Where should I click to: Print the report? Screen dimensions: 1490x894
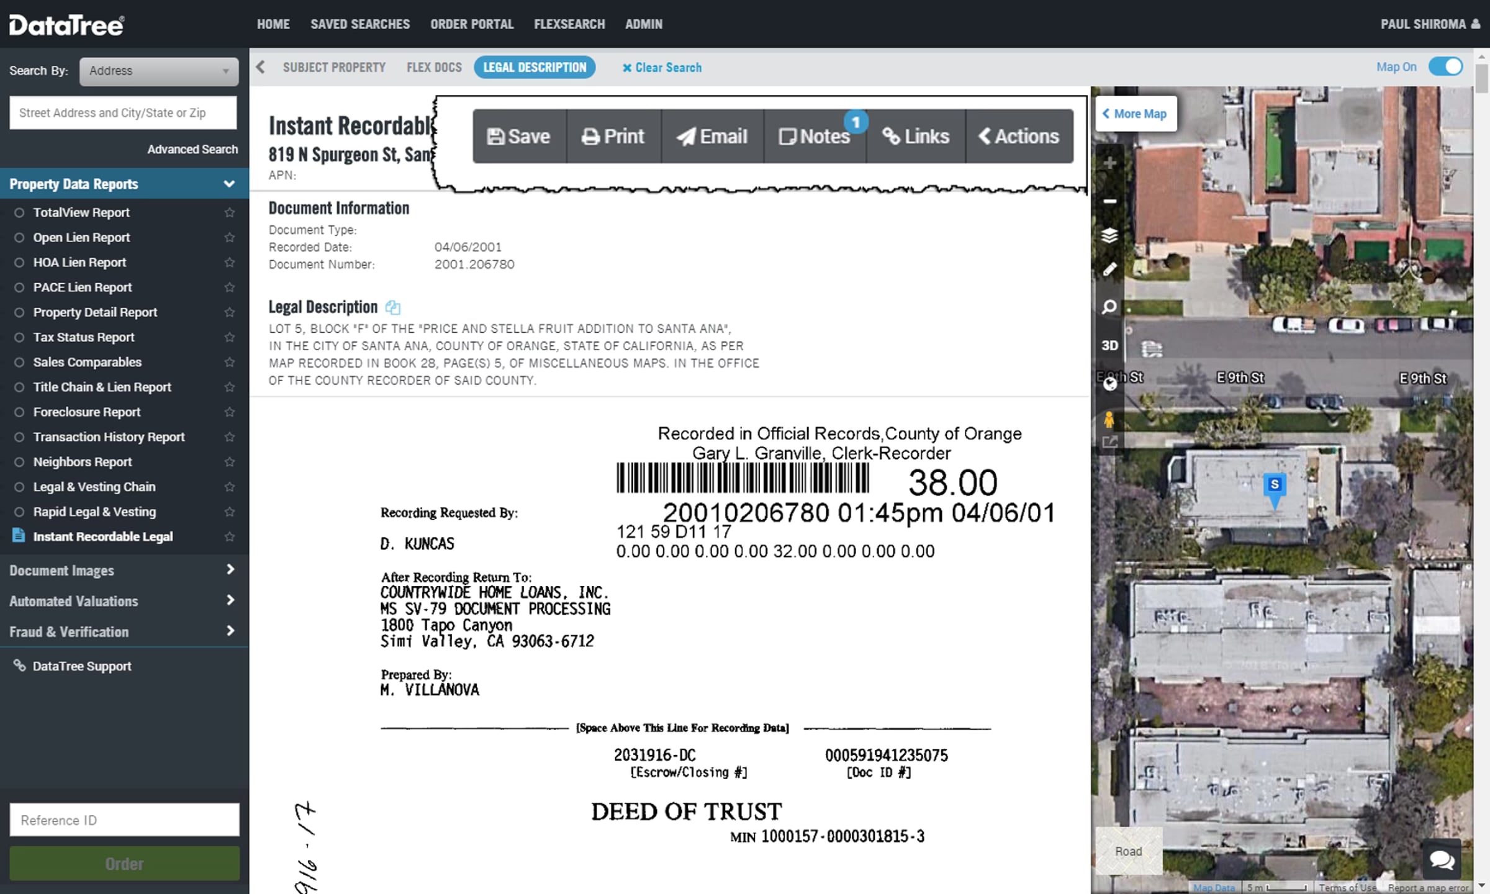[x=614, y=137]
